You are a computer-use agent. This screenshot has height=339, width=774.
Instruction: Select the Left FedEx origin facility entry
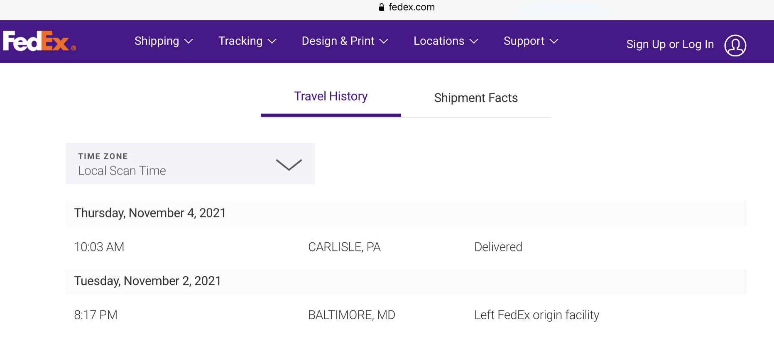(x=536, y=315)
